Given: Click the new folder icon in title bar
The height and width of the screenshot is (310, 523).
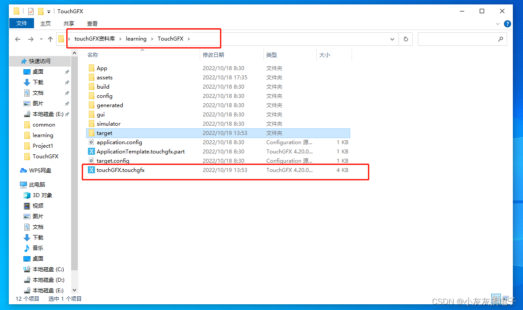Looking at the screenshot, I should click(x=41, y=11).
